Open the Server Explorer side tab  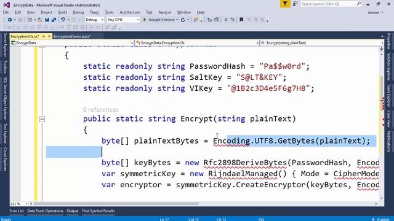(x=5, y=45)
